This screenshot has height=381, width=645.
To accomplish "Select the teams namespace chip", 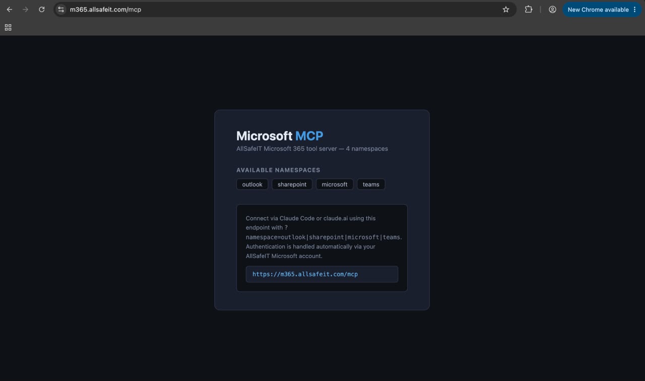I will (x=371, y=184).
